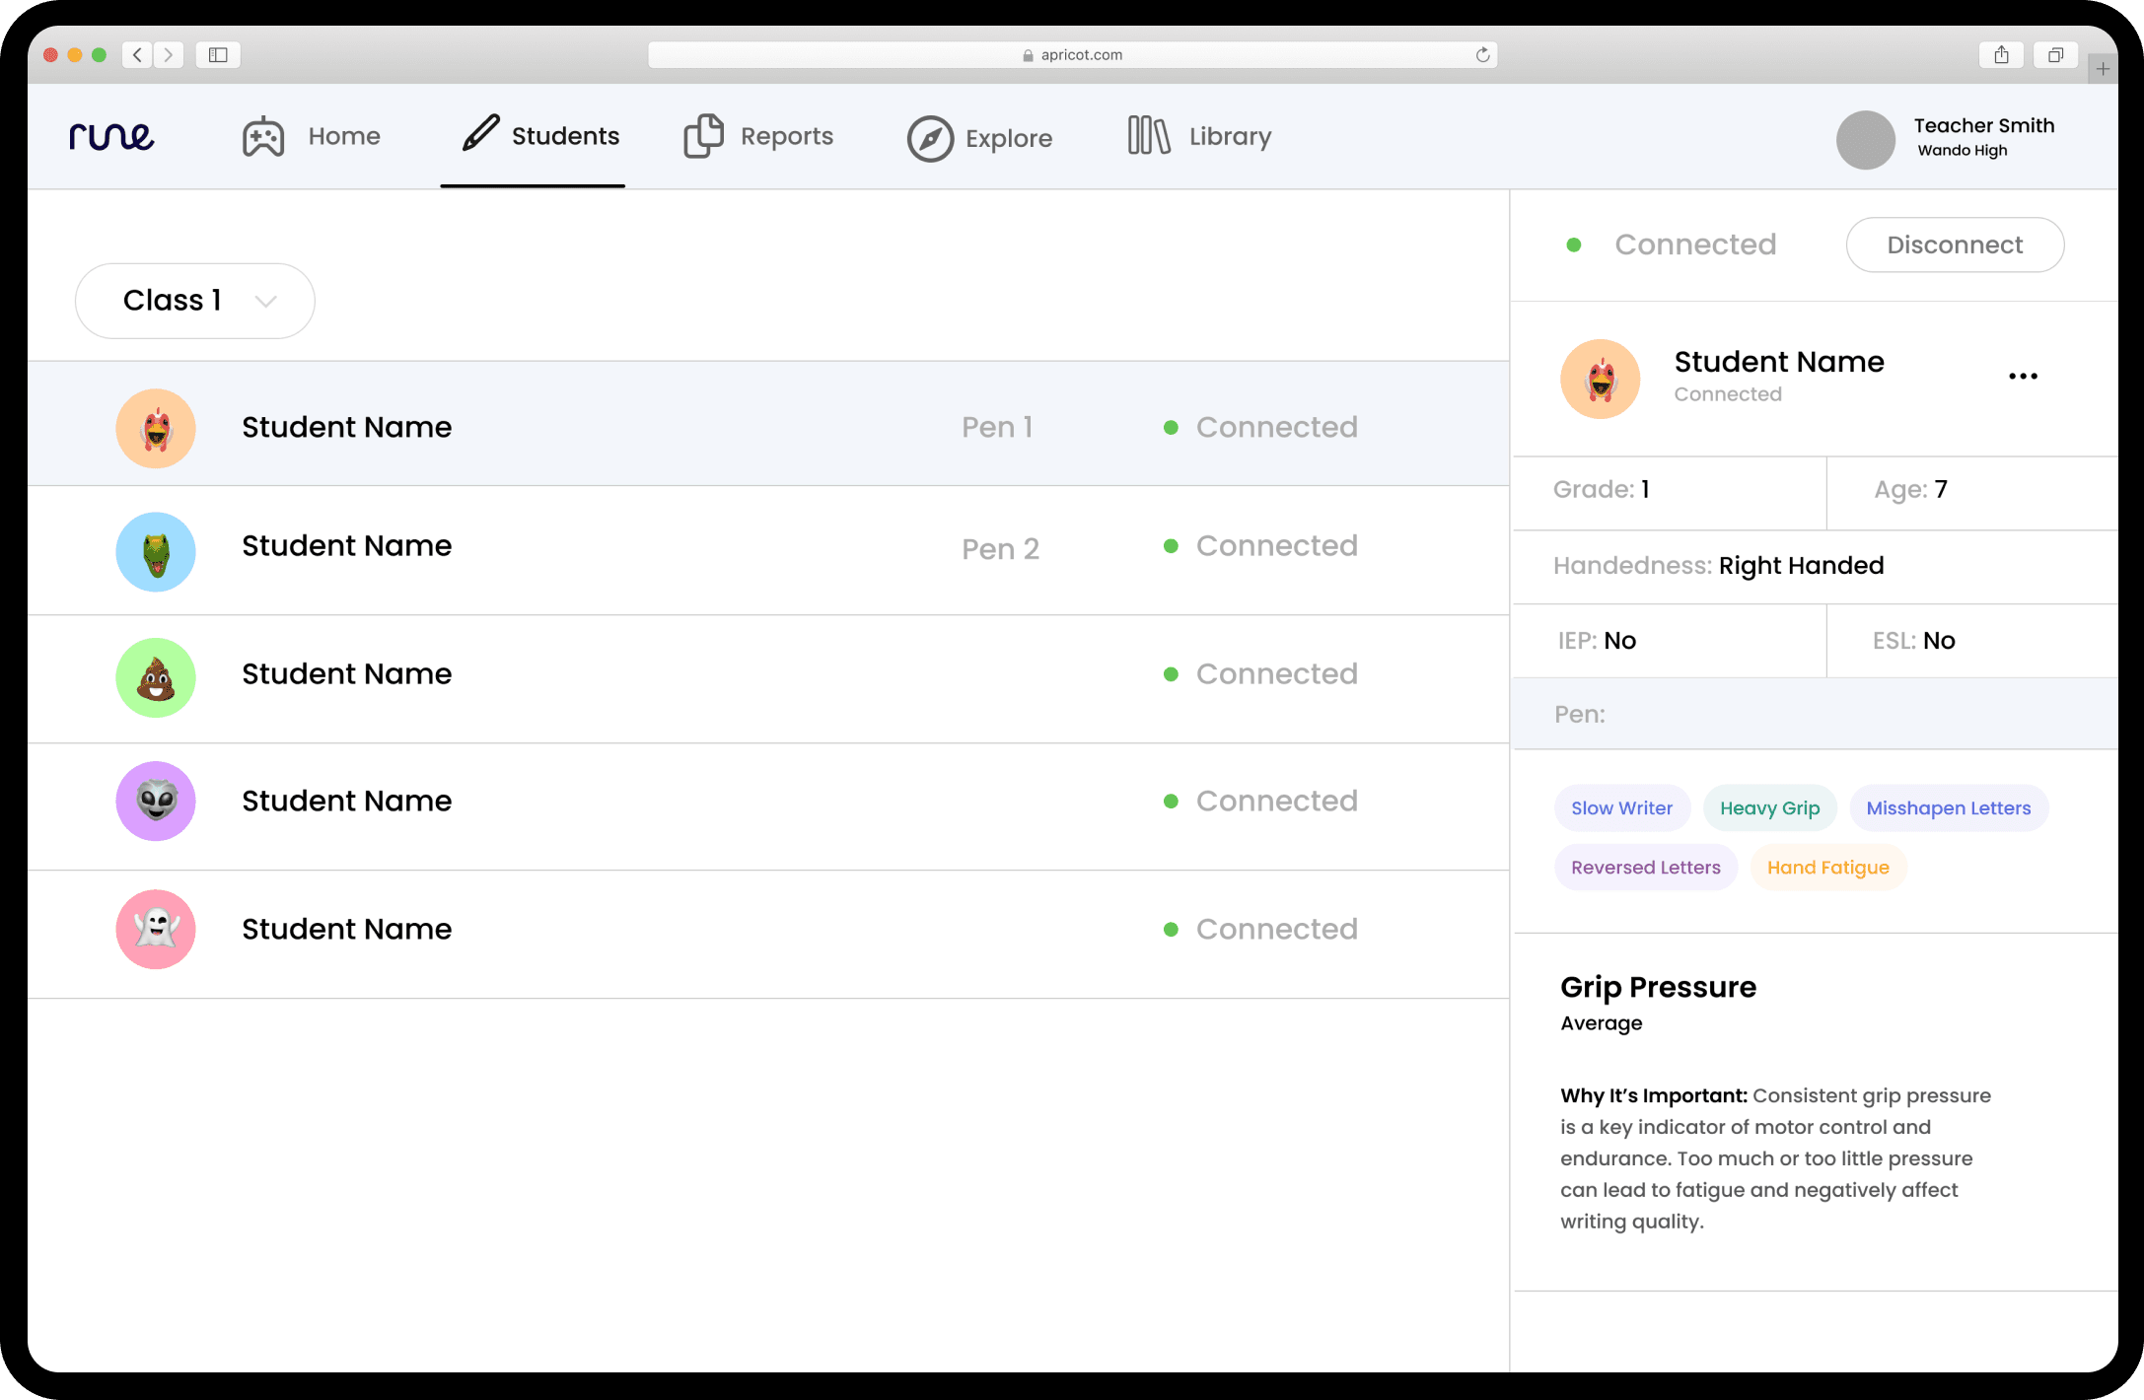Image resolution: width=2144 pixels, height=1400 pixels.
Task: Expand the Class 1 dropdown
Action: coord(195,301)
